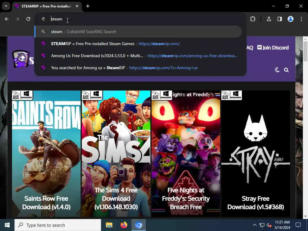The width and height of the screenshot is (308, 231).
Task: Click the Join Discord link
Action: point(273,48)
